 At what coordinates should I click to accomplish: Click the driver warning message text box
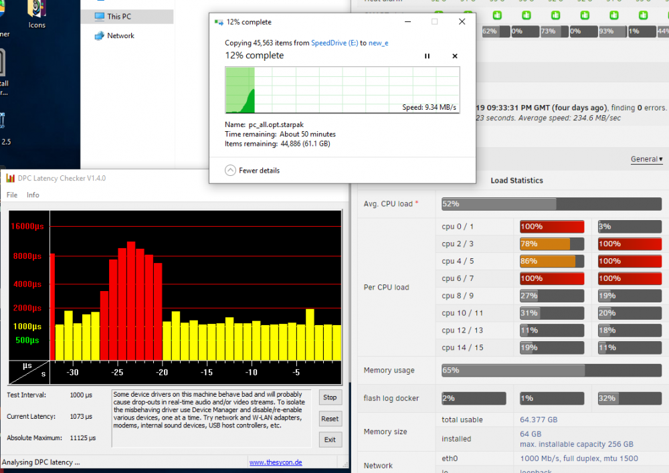pyautogui.click(x=211, y=418)
